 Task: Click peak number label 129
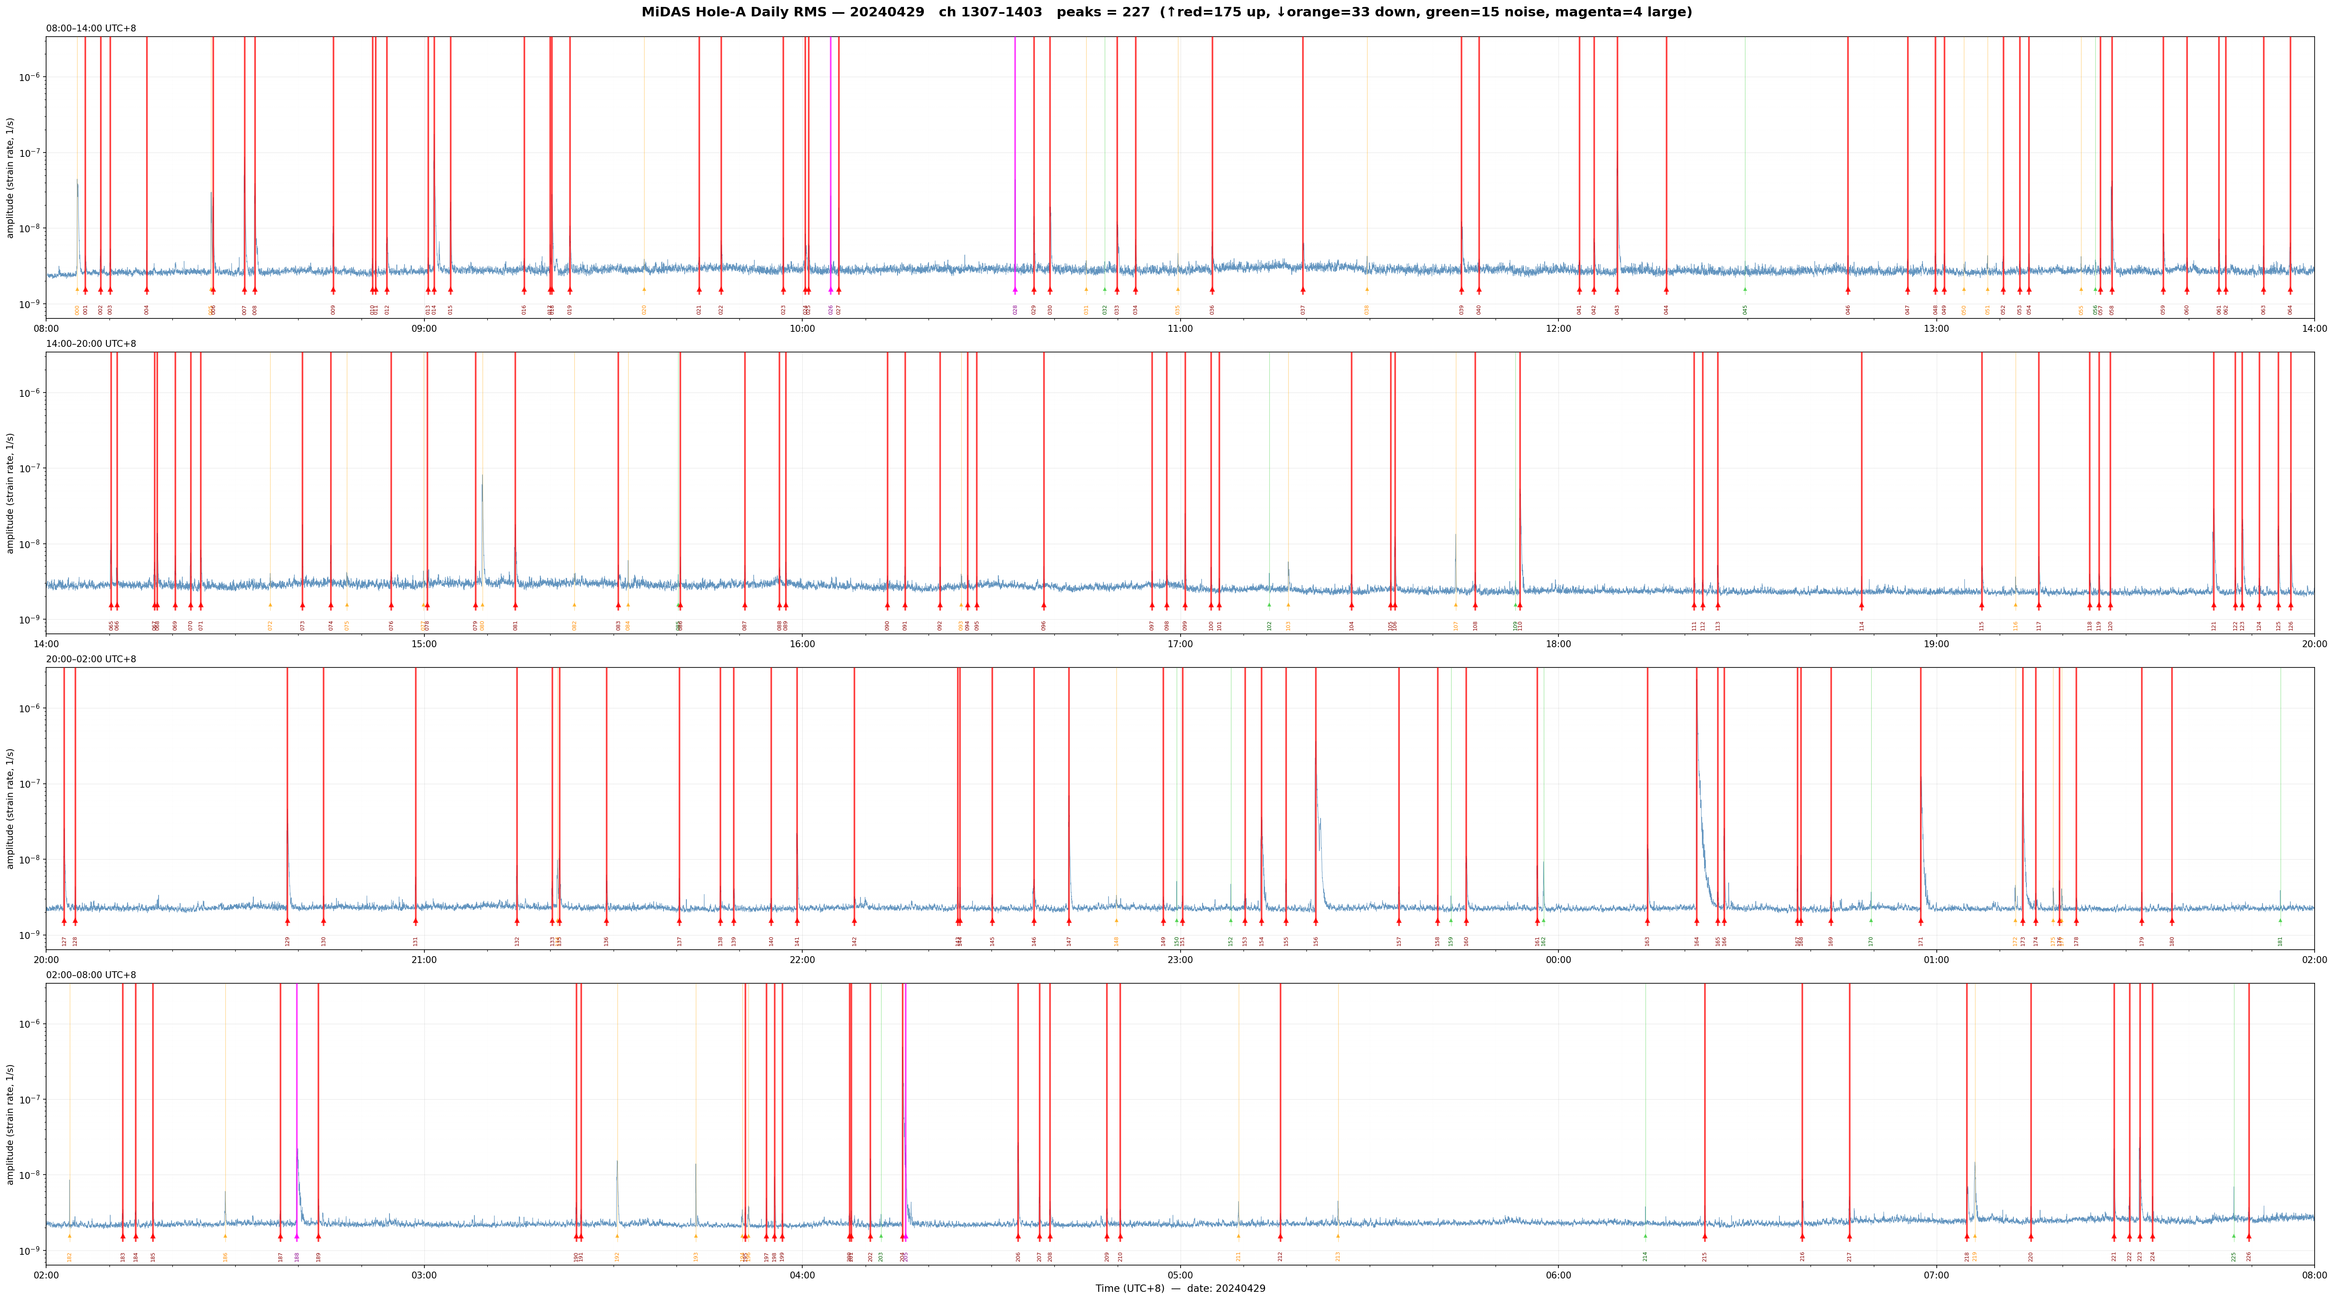(287, 941)
